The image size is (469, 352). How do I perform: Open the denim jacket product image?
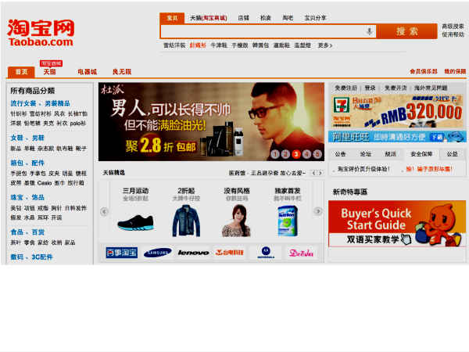(x=186, y=221)
